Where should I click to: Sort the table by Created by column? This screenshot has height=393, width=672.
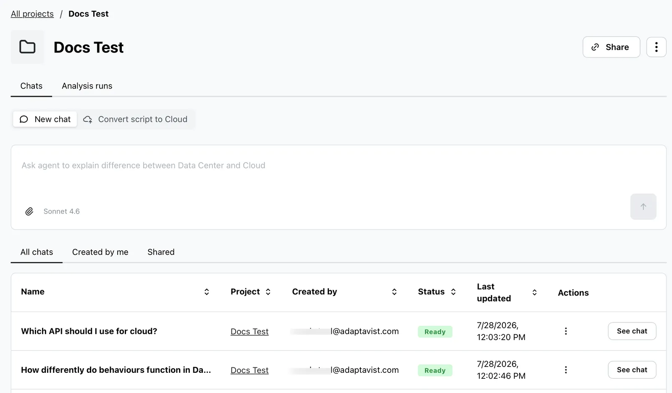pyautogui.click(x=394, y=292)
